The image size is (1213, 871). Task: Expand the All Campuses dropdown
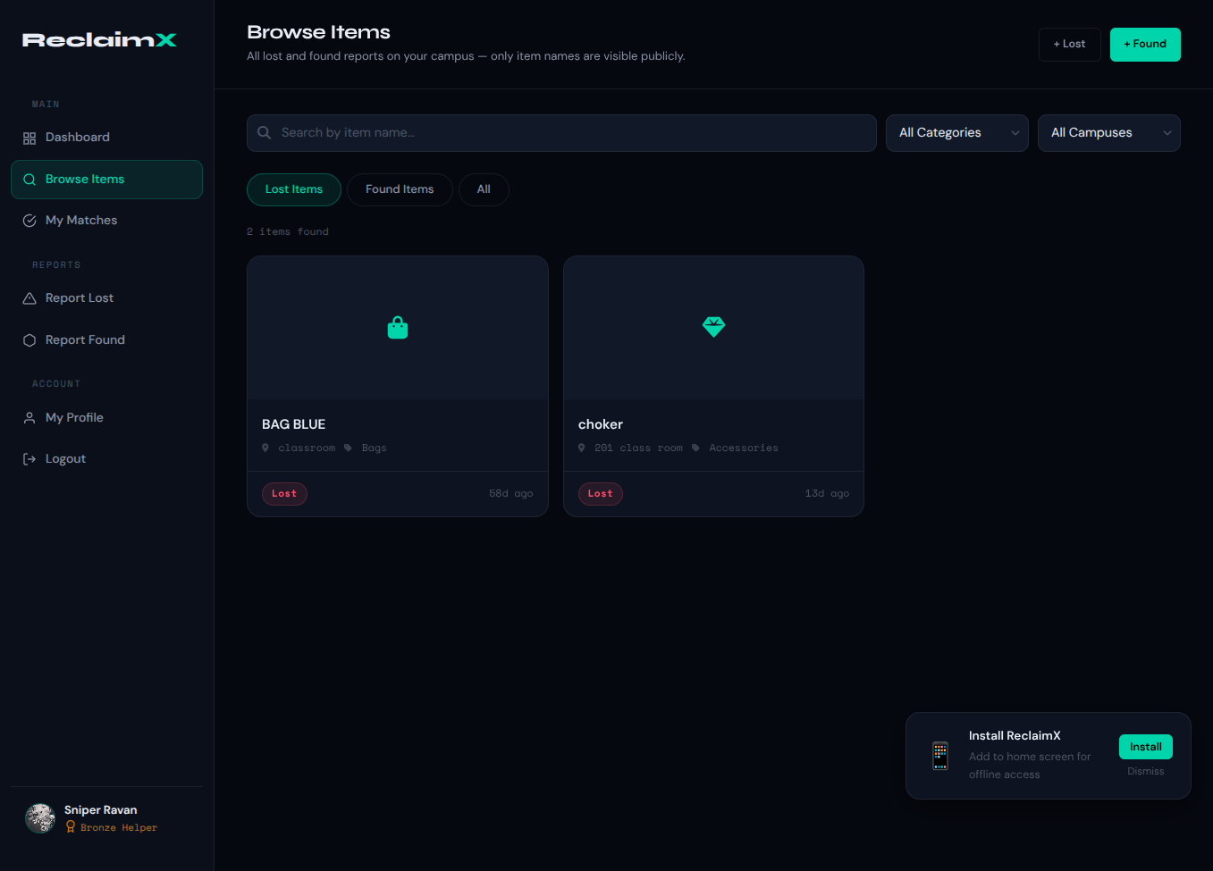(1109, 133)
